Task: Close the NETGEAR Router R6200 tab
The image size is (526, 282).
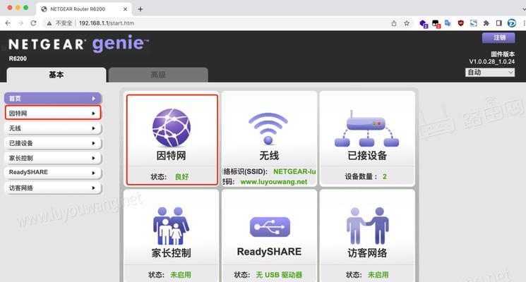Action: click(x=125, y=9)
